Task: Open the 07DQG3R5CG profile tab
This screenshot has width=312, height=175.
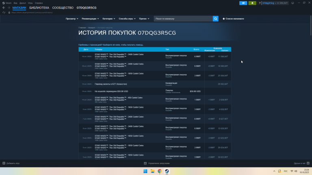Action: point(87,8)
